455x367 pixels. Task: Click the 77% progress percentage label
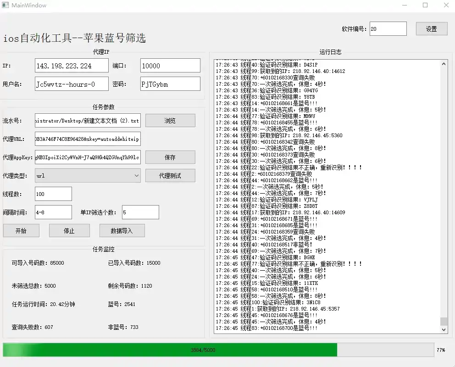pyautogui.click(x=441, y=350)
